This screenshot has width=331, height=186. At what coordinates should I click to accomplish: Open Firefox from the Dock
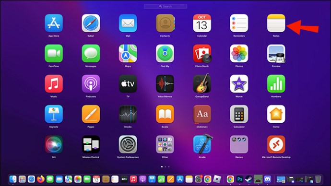pyautogui.click(x=40, y=179)
